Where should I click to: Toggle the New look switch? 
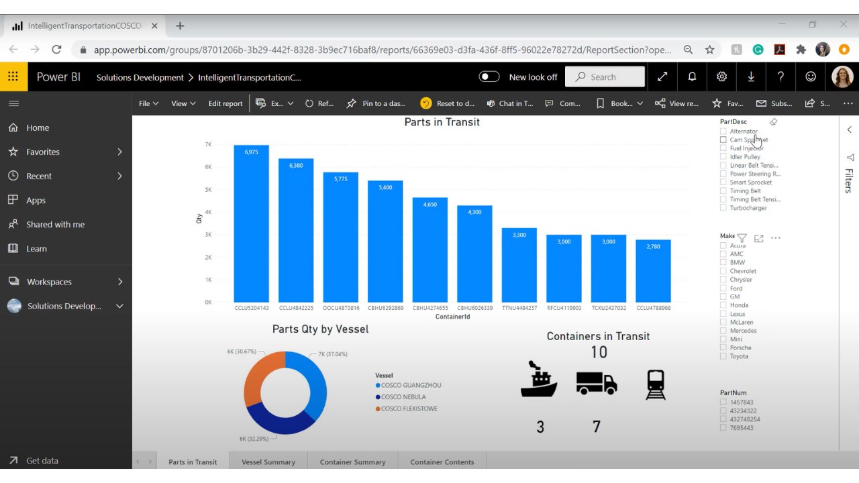[x=489, y=76]
